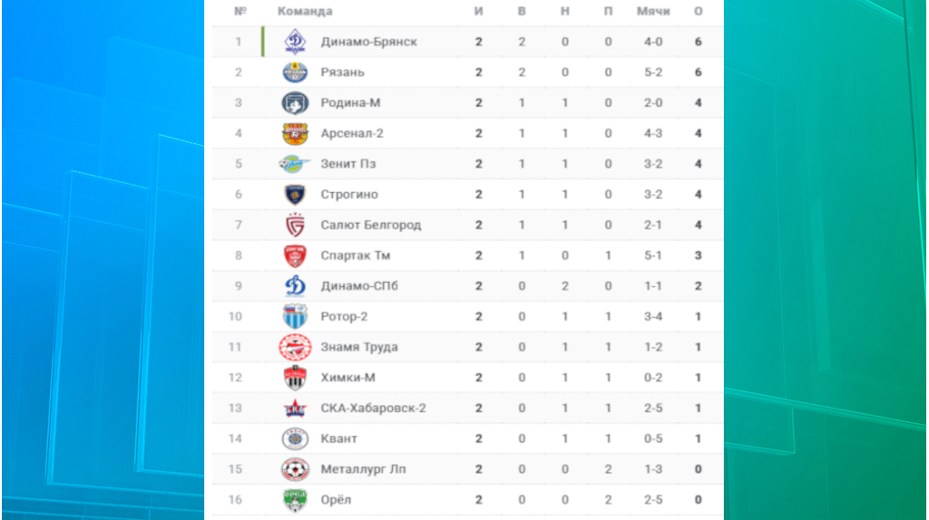Click the Строгино shield emblem
The height and width of the screenshot is (520, 929).
(x=295, y=195)
